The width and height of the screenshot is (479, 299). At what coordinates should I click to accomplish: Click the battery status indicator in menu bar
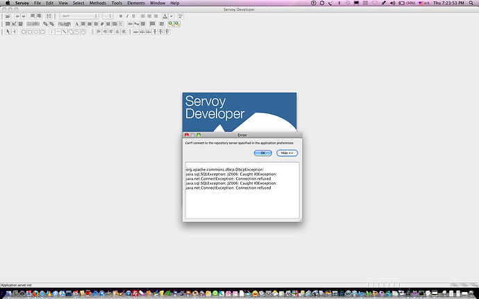[x=407, y=3]
